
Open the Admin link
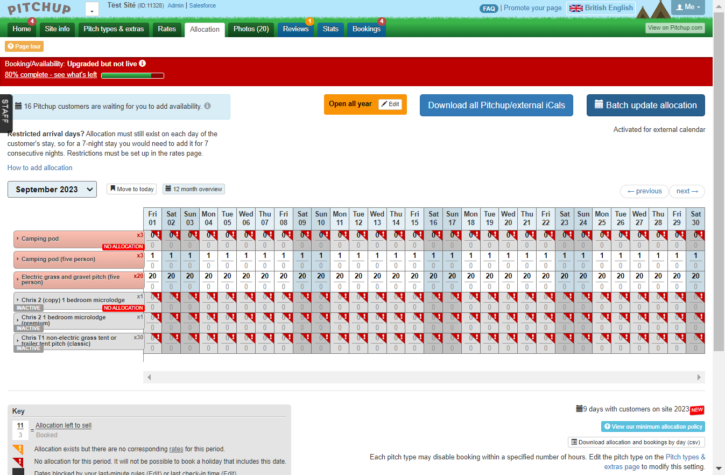click(x=175, y=5)
